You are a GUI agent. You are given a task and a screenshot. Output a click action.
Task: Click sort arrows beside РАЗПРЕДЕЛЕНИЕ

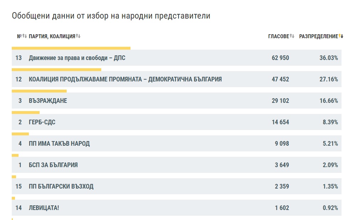pyautogui.click(x=341, y=36)
